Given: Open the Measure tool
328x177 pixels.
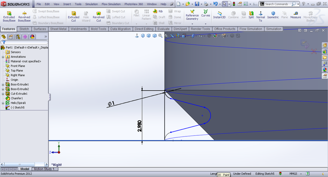Looking at the screenshot, I should [295, 15].
